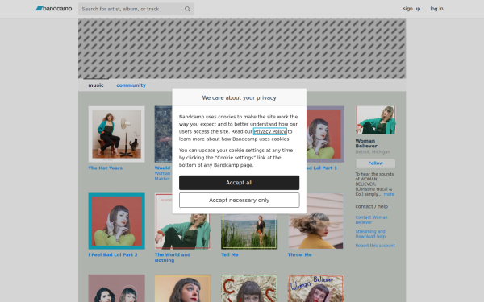Switch to the community tab
This screenshot has width=484, height=302.
pos(131,85)
